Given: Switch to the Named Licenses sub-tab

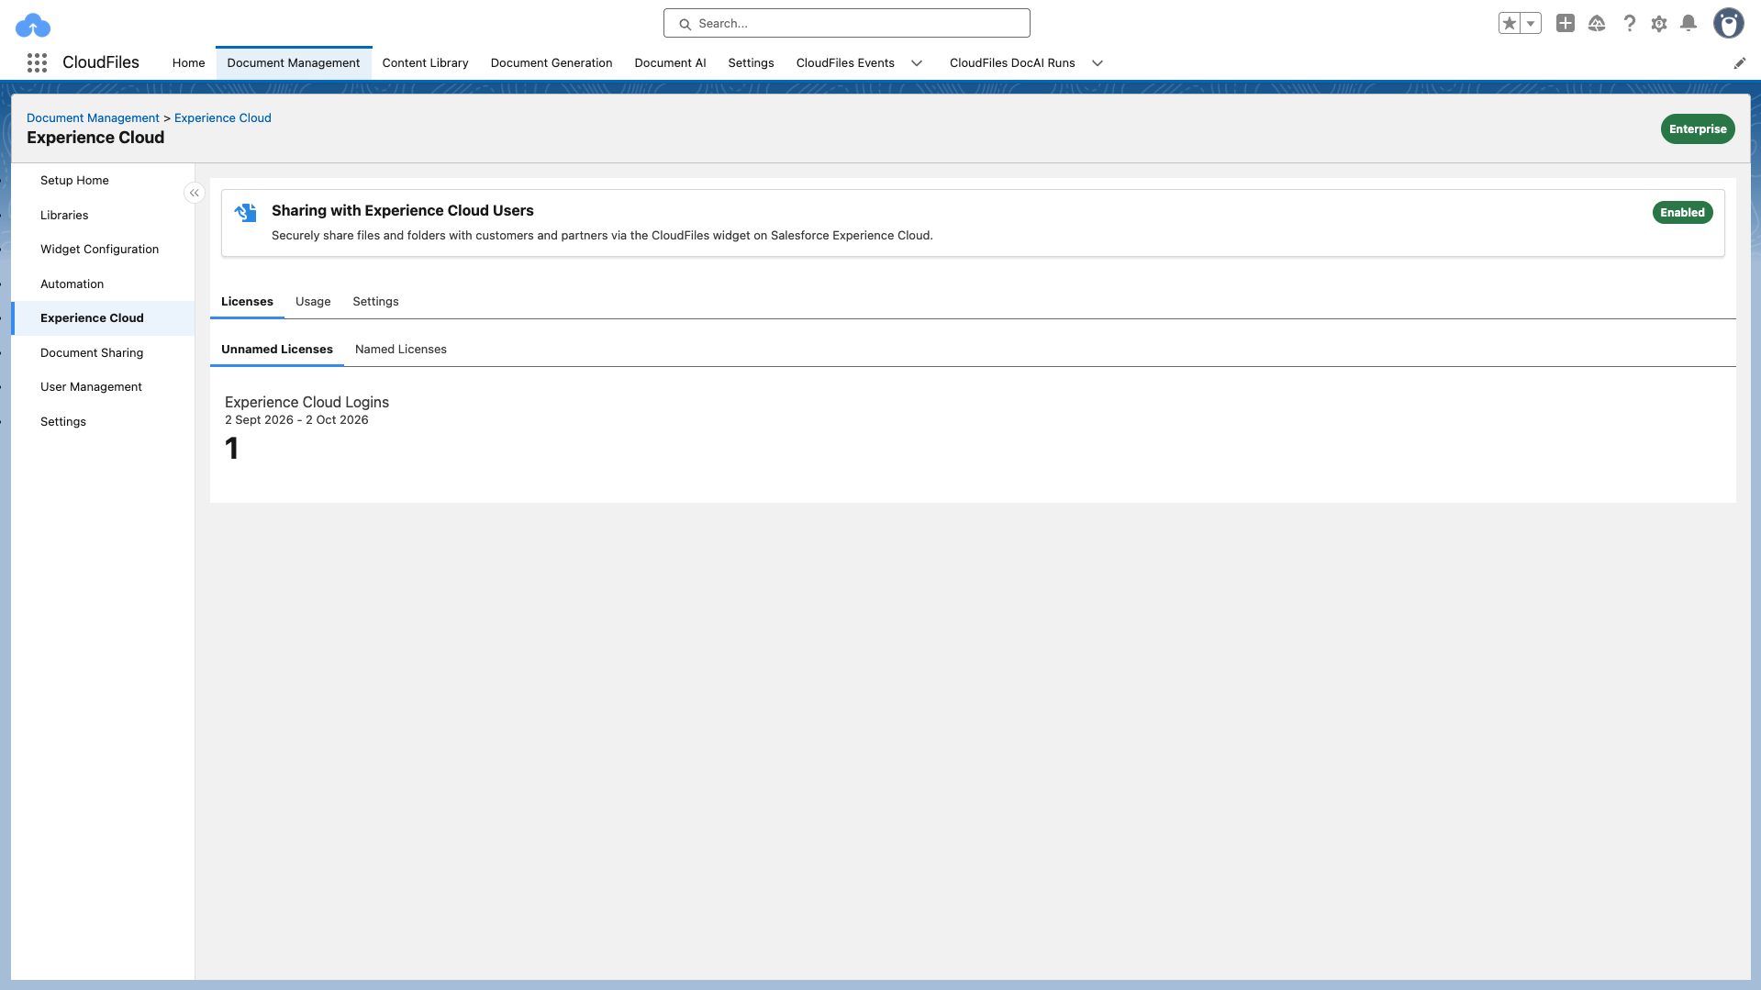Looking at the screenshot, I should coord(401,350).
